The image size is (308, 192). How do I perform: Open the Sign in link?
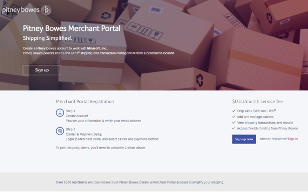click(293, 139)
